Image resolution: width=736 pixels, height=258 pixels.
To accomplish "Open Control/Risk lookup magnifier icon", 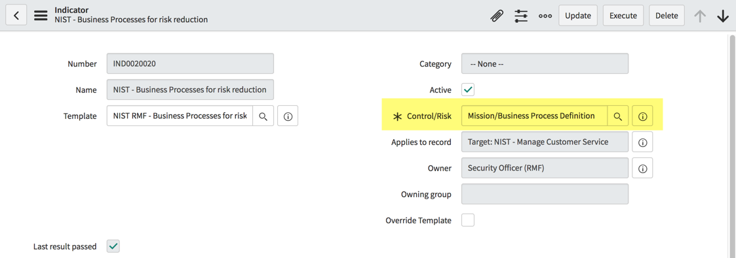I will tap(618, 116).
